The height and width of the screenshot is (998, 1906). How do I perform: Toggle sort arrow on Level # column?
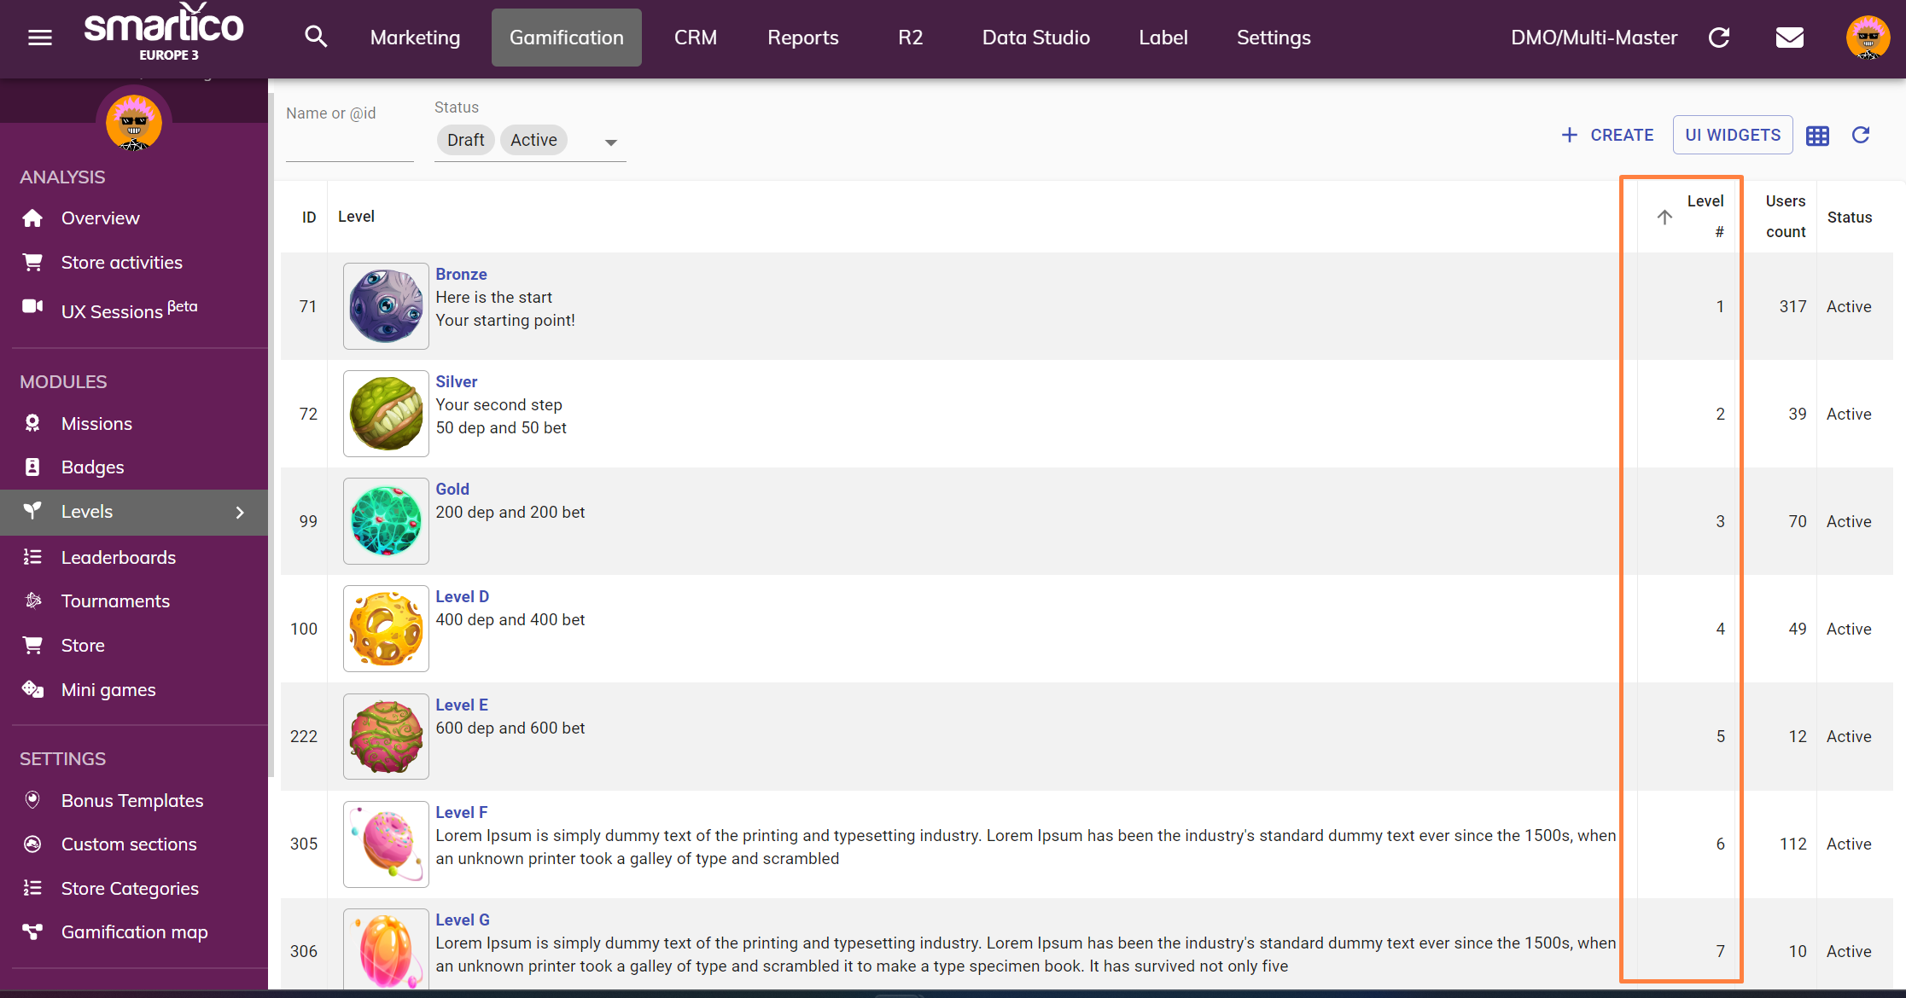pyautogui.click(x=1664, y=217)
